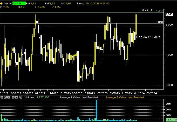The width and height of the screenshot is (177, 122).
Task: Select the tallest blue volume bar
Action: [x=96, y=111]
